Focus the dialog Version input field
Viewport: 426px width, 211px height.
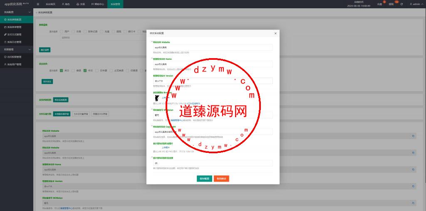(213, 81)
